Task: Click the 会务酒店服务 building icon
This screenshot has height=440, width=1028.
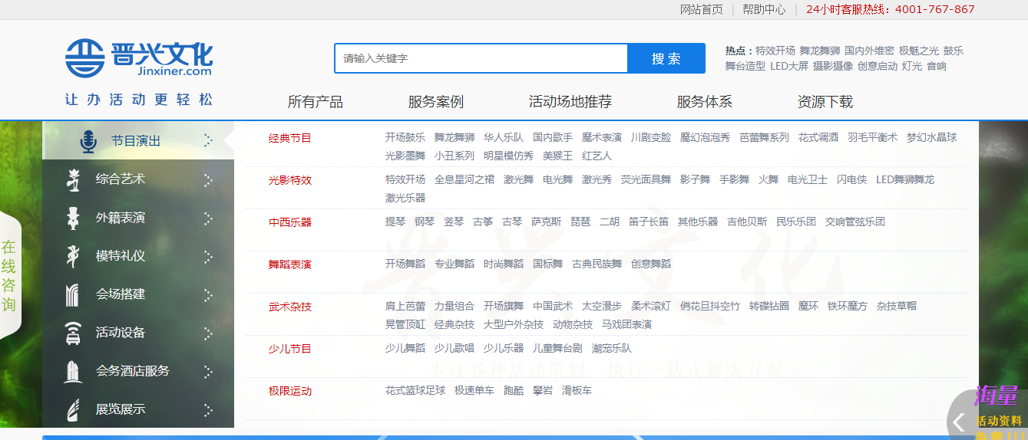Action: [x=73, y=371]
